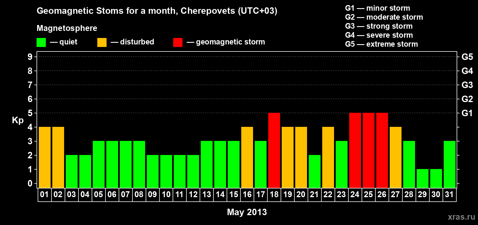Click the 'G4 — severe storm' legend line

379,35
